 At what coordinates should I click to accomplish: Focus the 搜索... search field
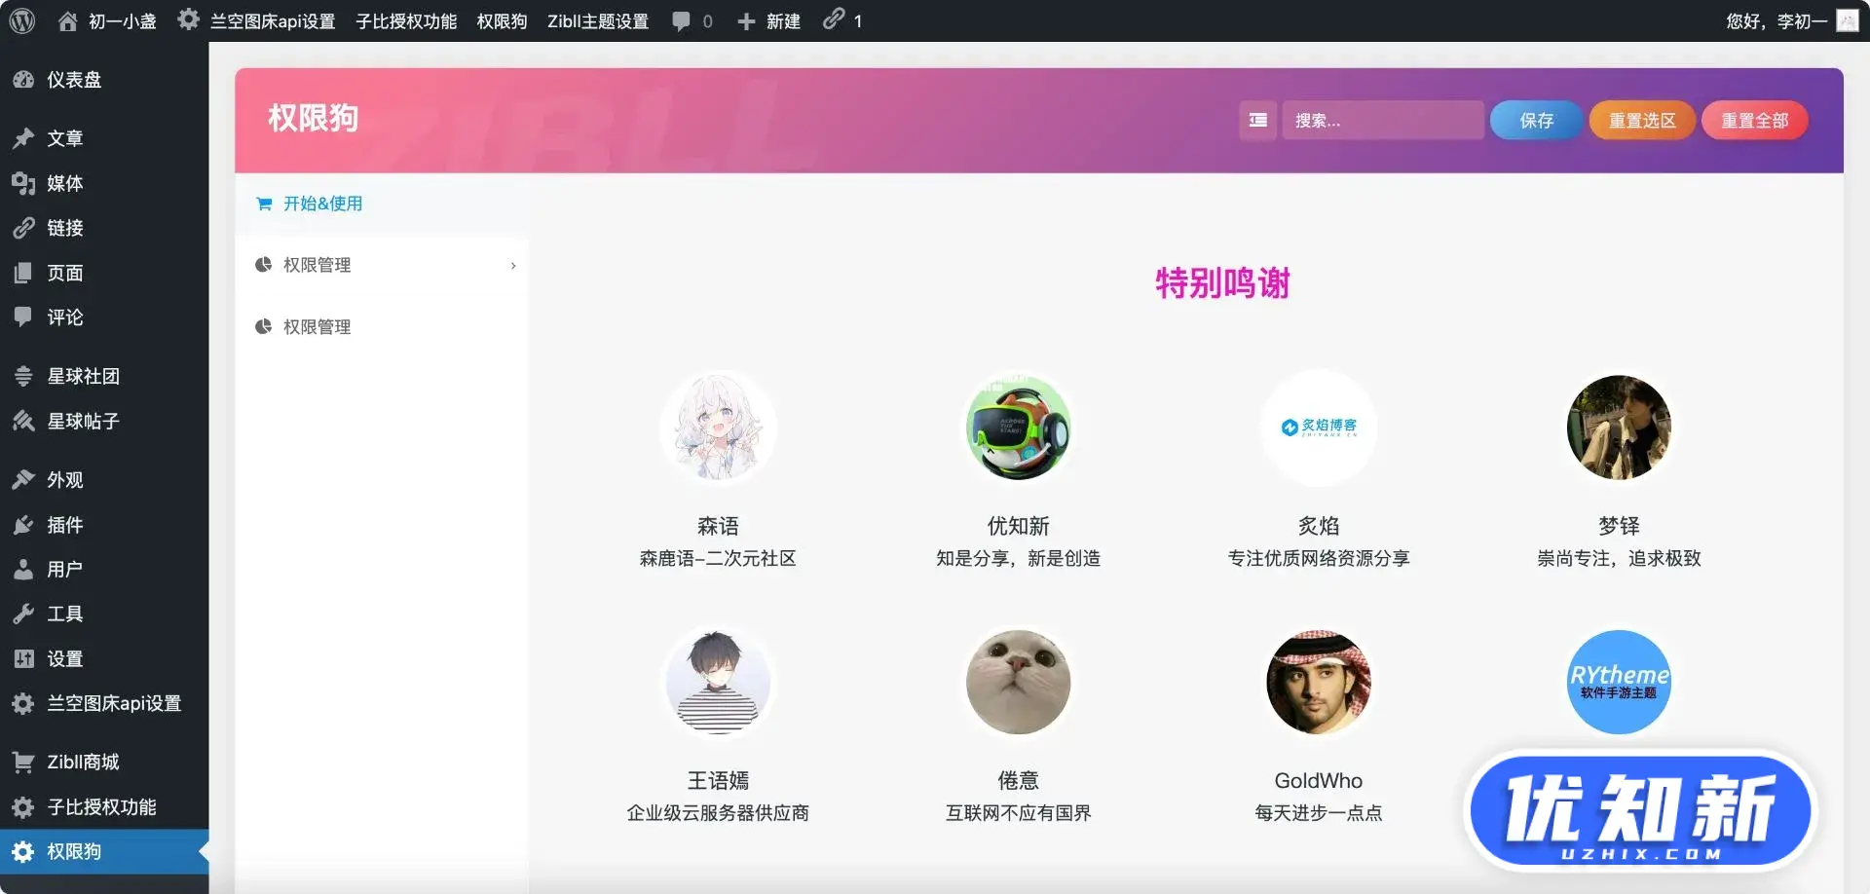[x=1382, y=120]
